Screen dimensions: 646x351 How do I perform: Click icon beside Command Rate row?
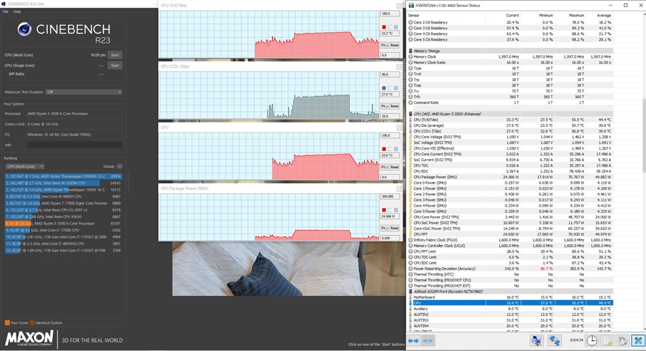411,103
